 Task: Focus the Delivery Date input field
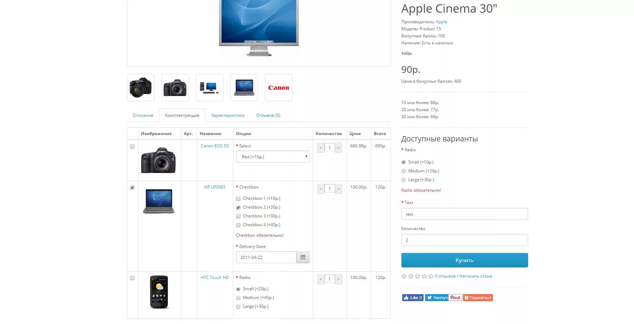point(266,257)
